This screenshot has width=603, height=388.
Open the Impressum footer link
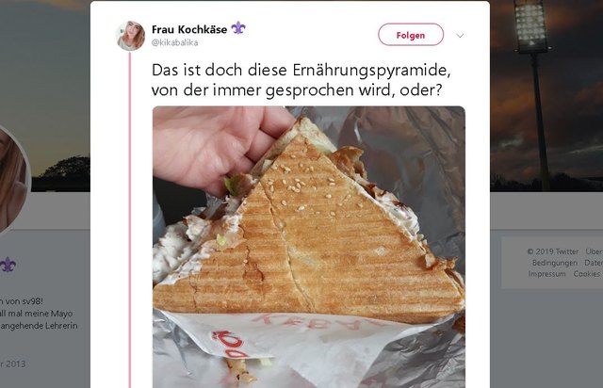click(546, 274)
